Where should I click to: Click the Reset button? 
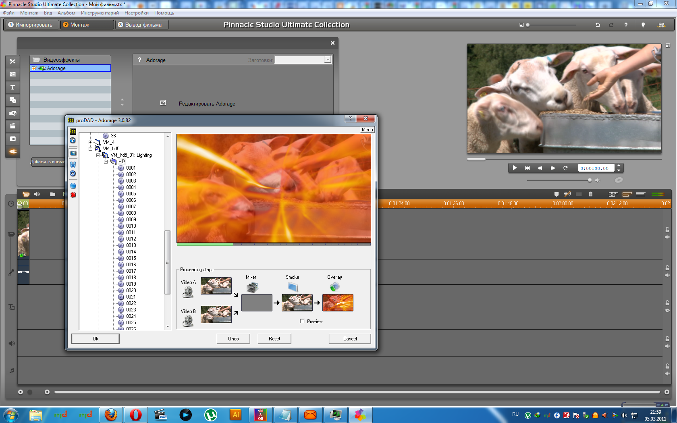(274, 339)
